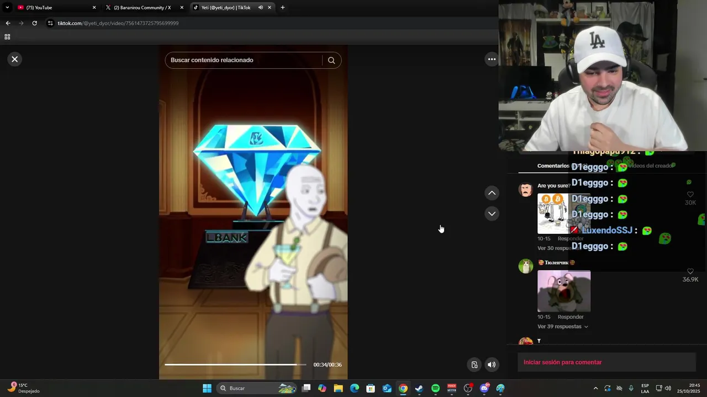Viewport: 707px width, 397px height.
Task: Expand 'Ver 39 respuestas'
Action: point(562,326)
